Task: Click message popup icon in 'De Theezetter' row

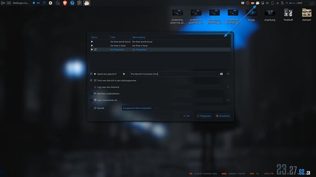Action: point(96,50)
